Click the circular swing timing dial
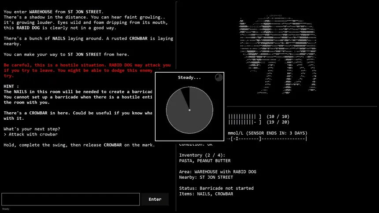The height and width of the screenshot is (213, 379). pos(189,110)
